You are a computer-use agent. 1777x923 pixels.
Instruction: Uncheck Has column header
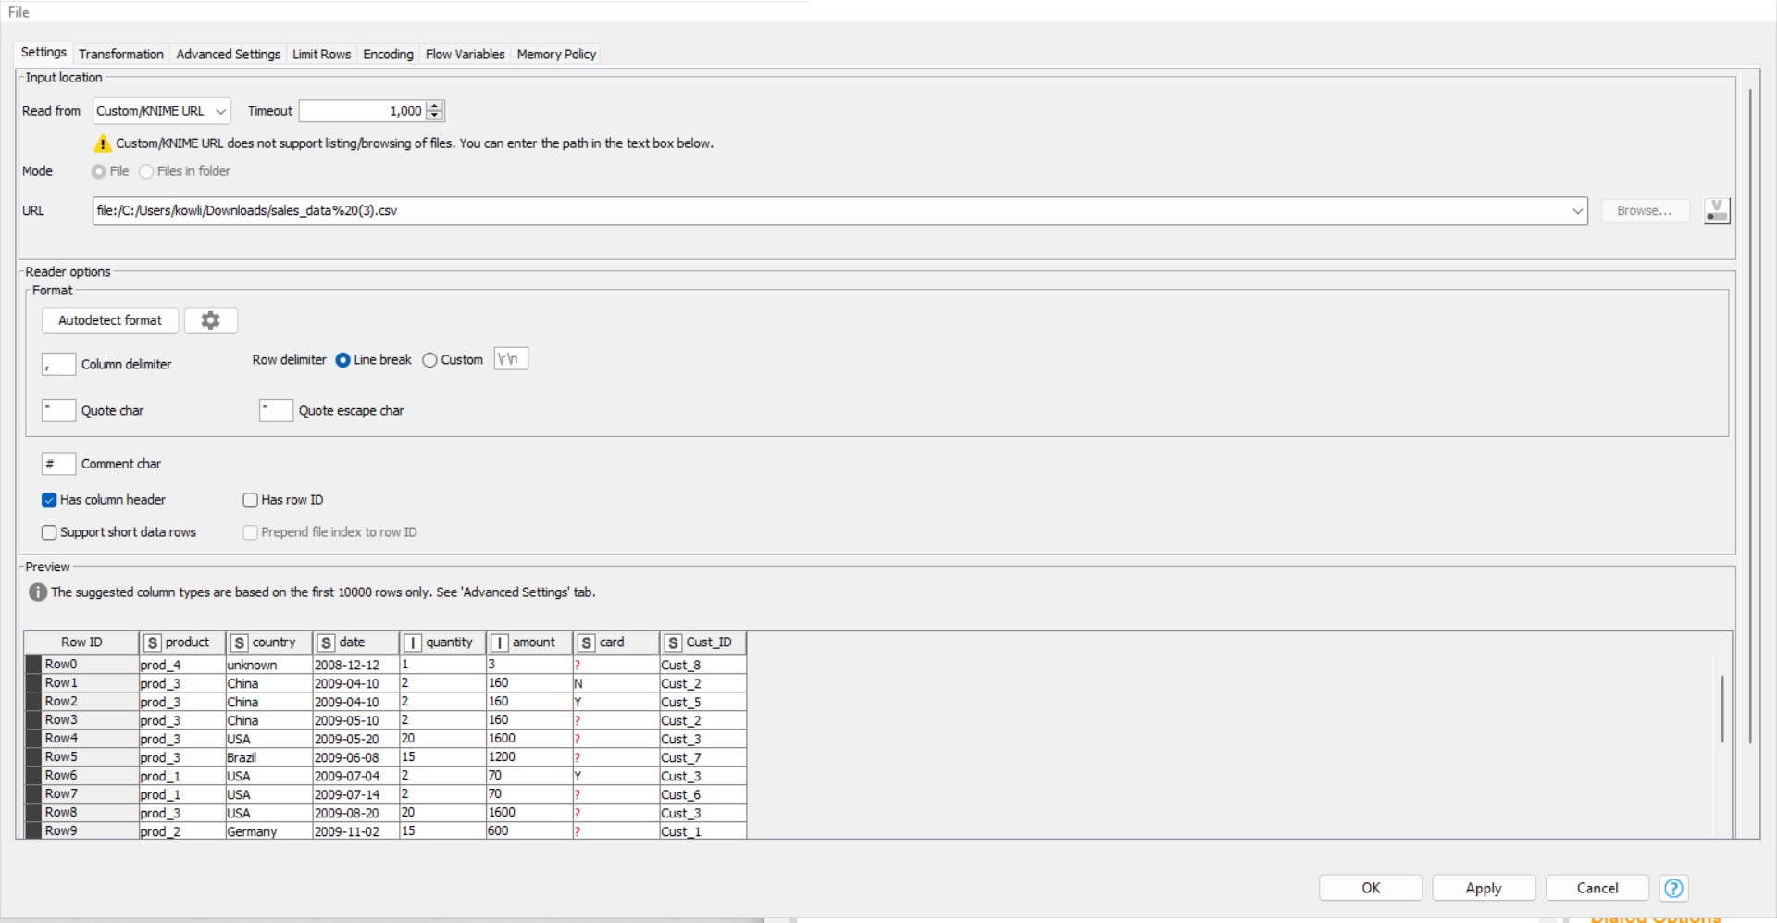(x=49, y=500)
